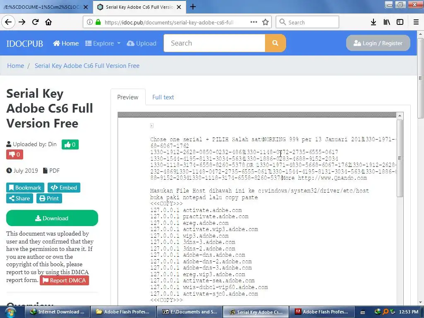The height and width of the screenshot is (318, 424).
Task: Click the July 2019 upload date text
Action: point(26,171)
